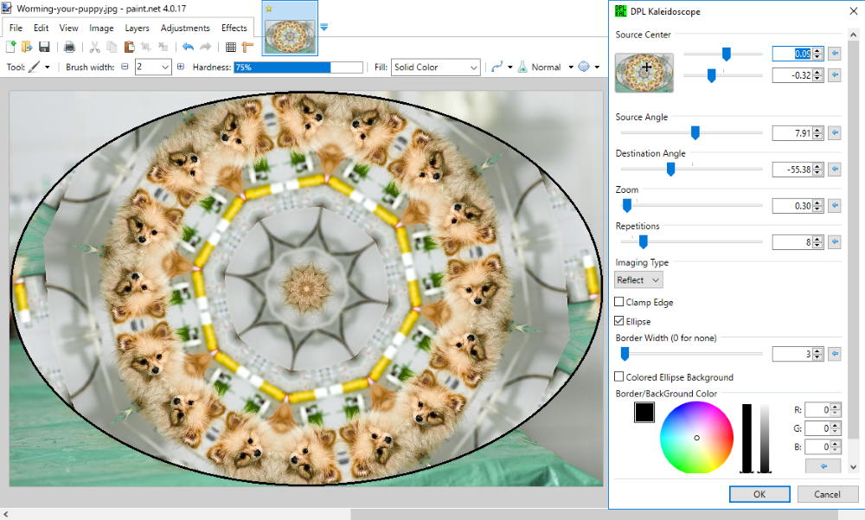Image resolution: width=865 pixels, height=520 pixels.
Task: Click the black border color swatch
Action: (644, 413)
